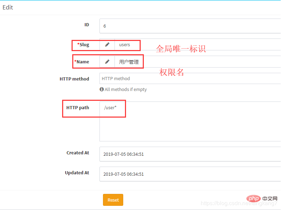Screen dimensions: 281x210
Task: Click the HTTP path label
Action: 77,108
